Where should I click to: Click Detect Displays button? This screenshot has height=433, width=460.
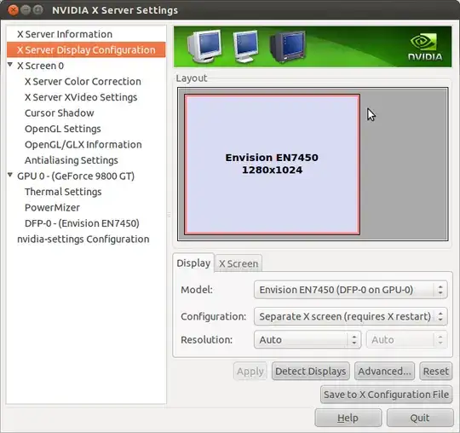(310, 372)
